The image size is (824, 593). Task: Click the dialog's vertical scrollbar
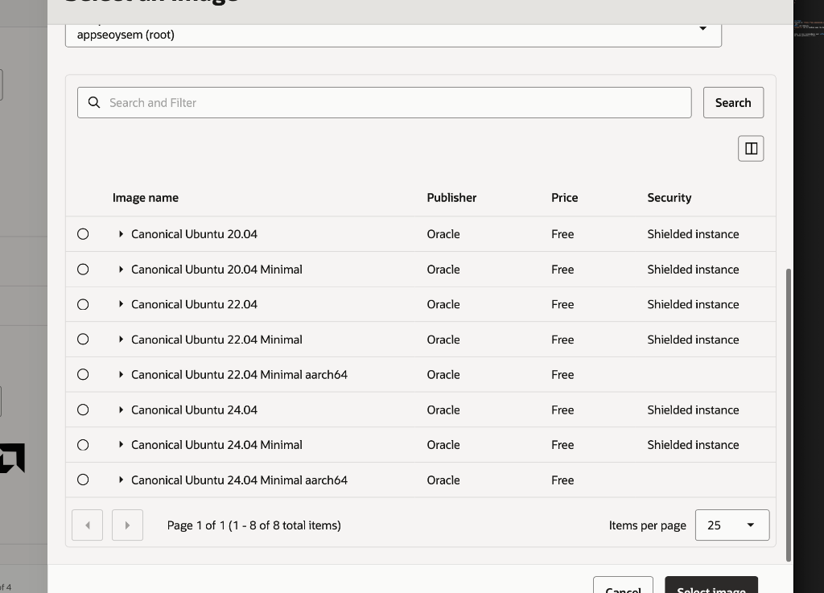pyautogui.click(x=788, y=414)
